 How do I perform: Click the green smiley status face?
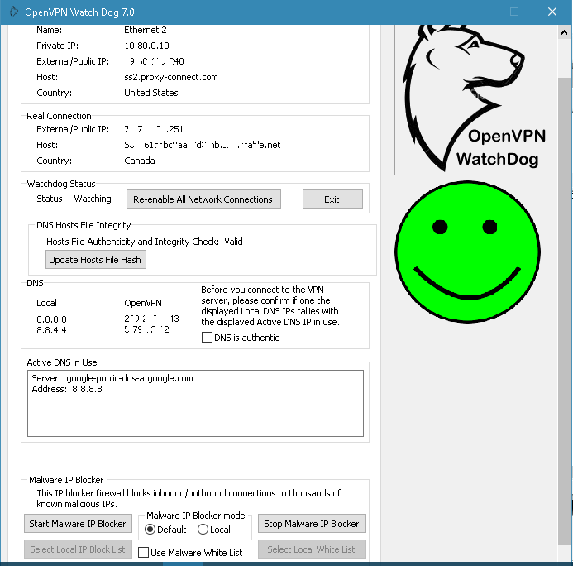pos(468,252)
